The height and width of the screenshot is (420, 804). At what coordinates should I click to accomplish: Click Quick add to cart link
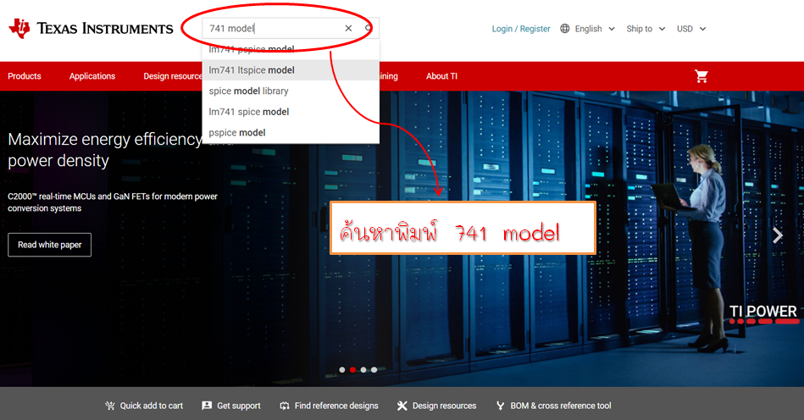pyautogui.click(x=152, y=406)
